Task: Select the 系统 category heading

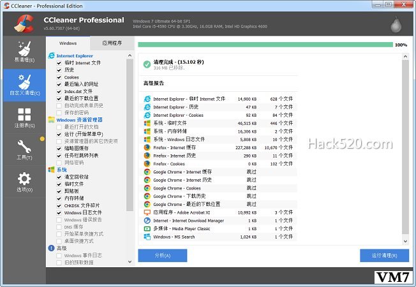Action: pyautogui.click(x=61, y=170)
